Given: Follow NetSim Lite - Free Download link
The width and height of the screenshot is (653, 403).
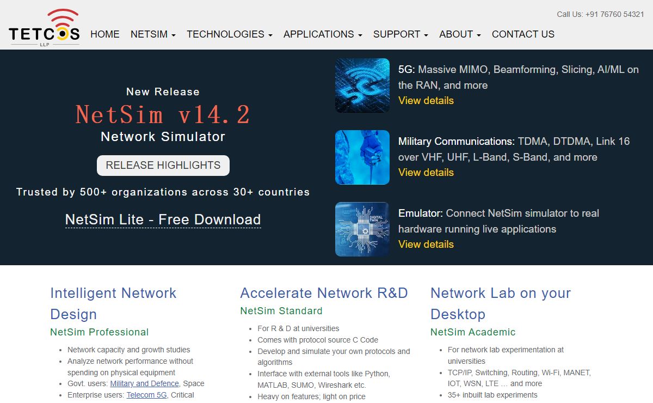Looking at the screenshot, I should click(163, 219).
